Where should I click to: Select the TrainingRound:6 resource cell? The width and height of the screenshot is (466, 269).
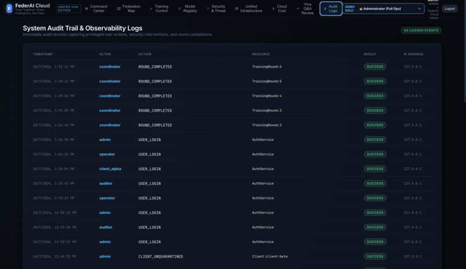click(x=267, y=67)
